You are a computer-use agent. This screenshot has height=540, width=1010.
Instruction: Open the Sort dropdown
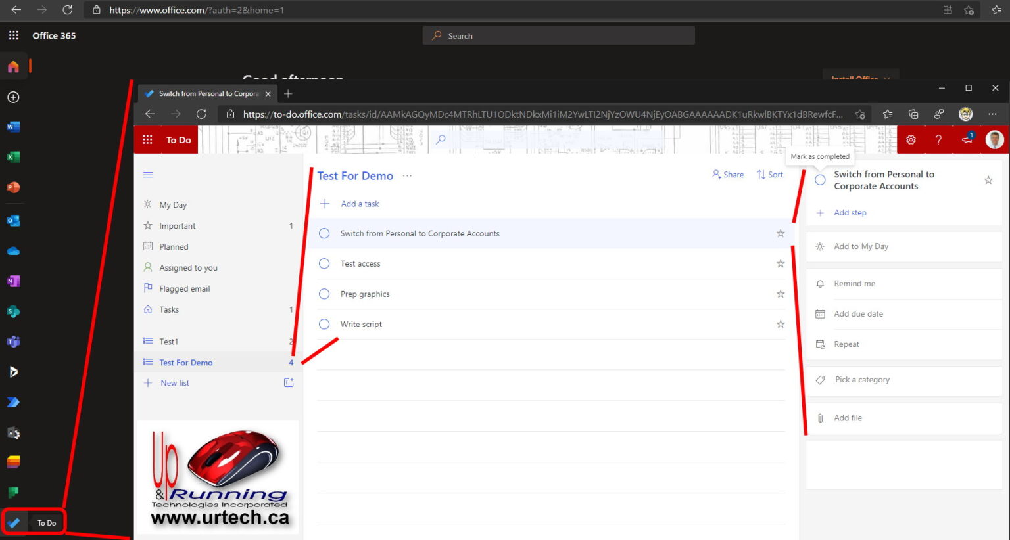[769, 174]
